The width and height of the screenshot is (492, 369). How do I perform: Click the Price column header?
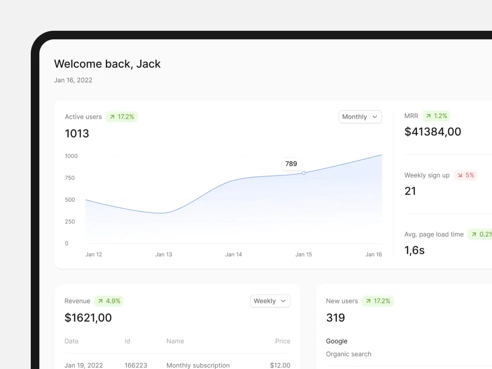tap(282, 341)
